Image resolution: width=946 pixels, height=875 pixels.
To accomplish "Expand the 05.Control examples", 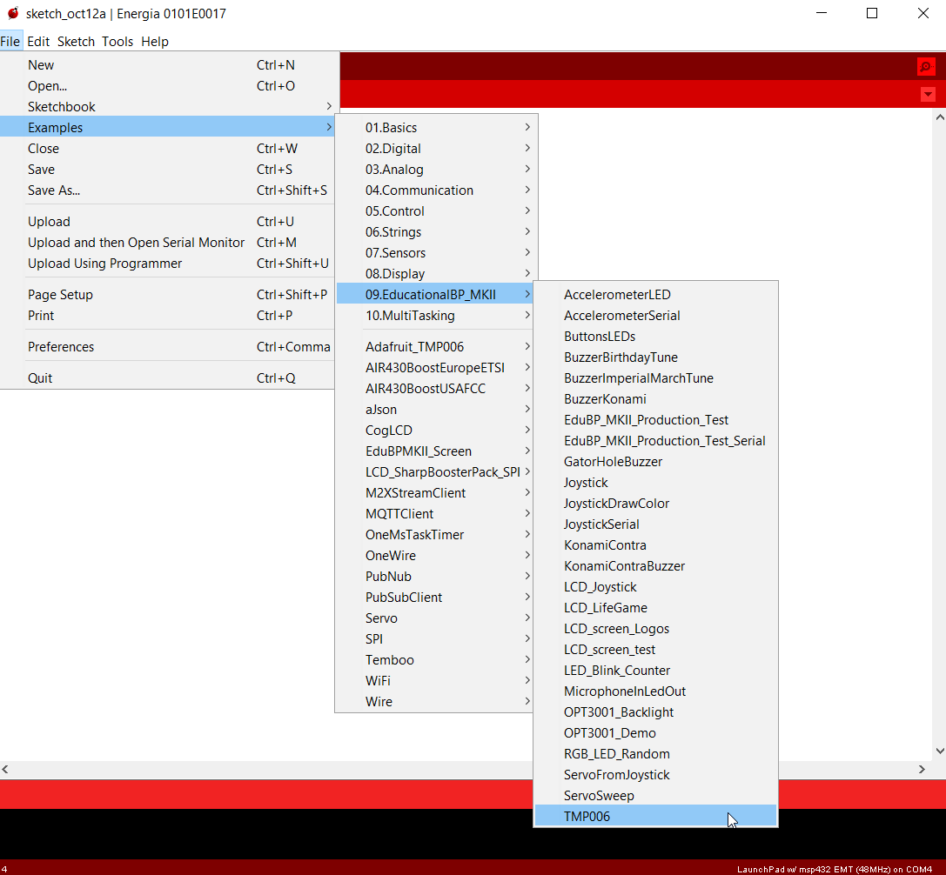I will pyautogui.click(x=435, y=211).
